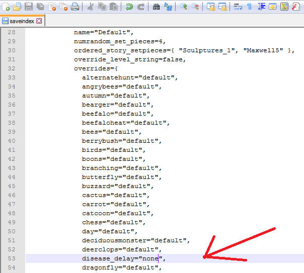The height and width of the screenshot is (273, 304).
Task: Zoom out with the magnifier minus icon
Action: pos(195,7)
